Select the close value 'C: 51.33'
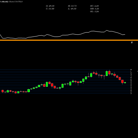The width and height of the screenshot is (138, 138). [x=50, y=9]
